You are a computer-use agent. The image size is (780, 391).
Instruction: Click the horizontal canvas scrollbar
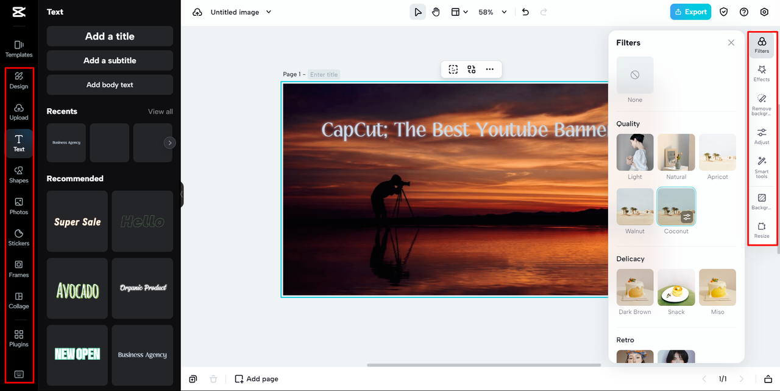(x=484, y=365)
